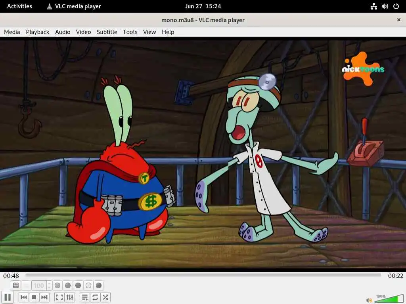Click system volume icon in top bar
The height and width of the screenshot is (304, 406).
click(x=385, y=6)
